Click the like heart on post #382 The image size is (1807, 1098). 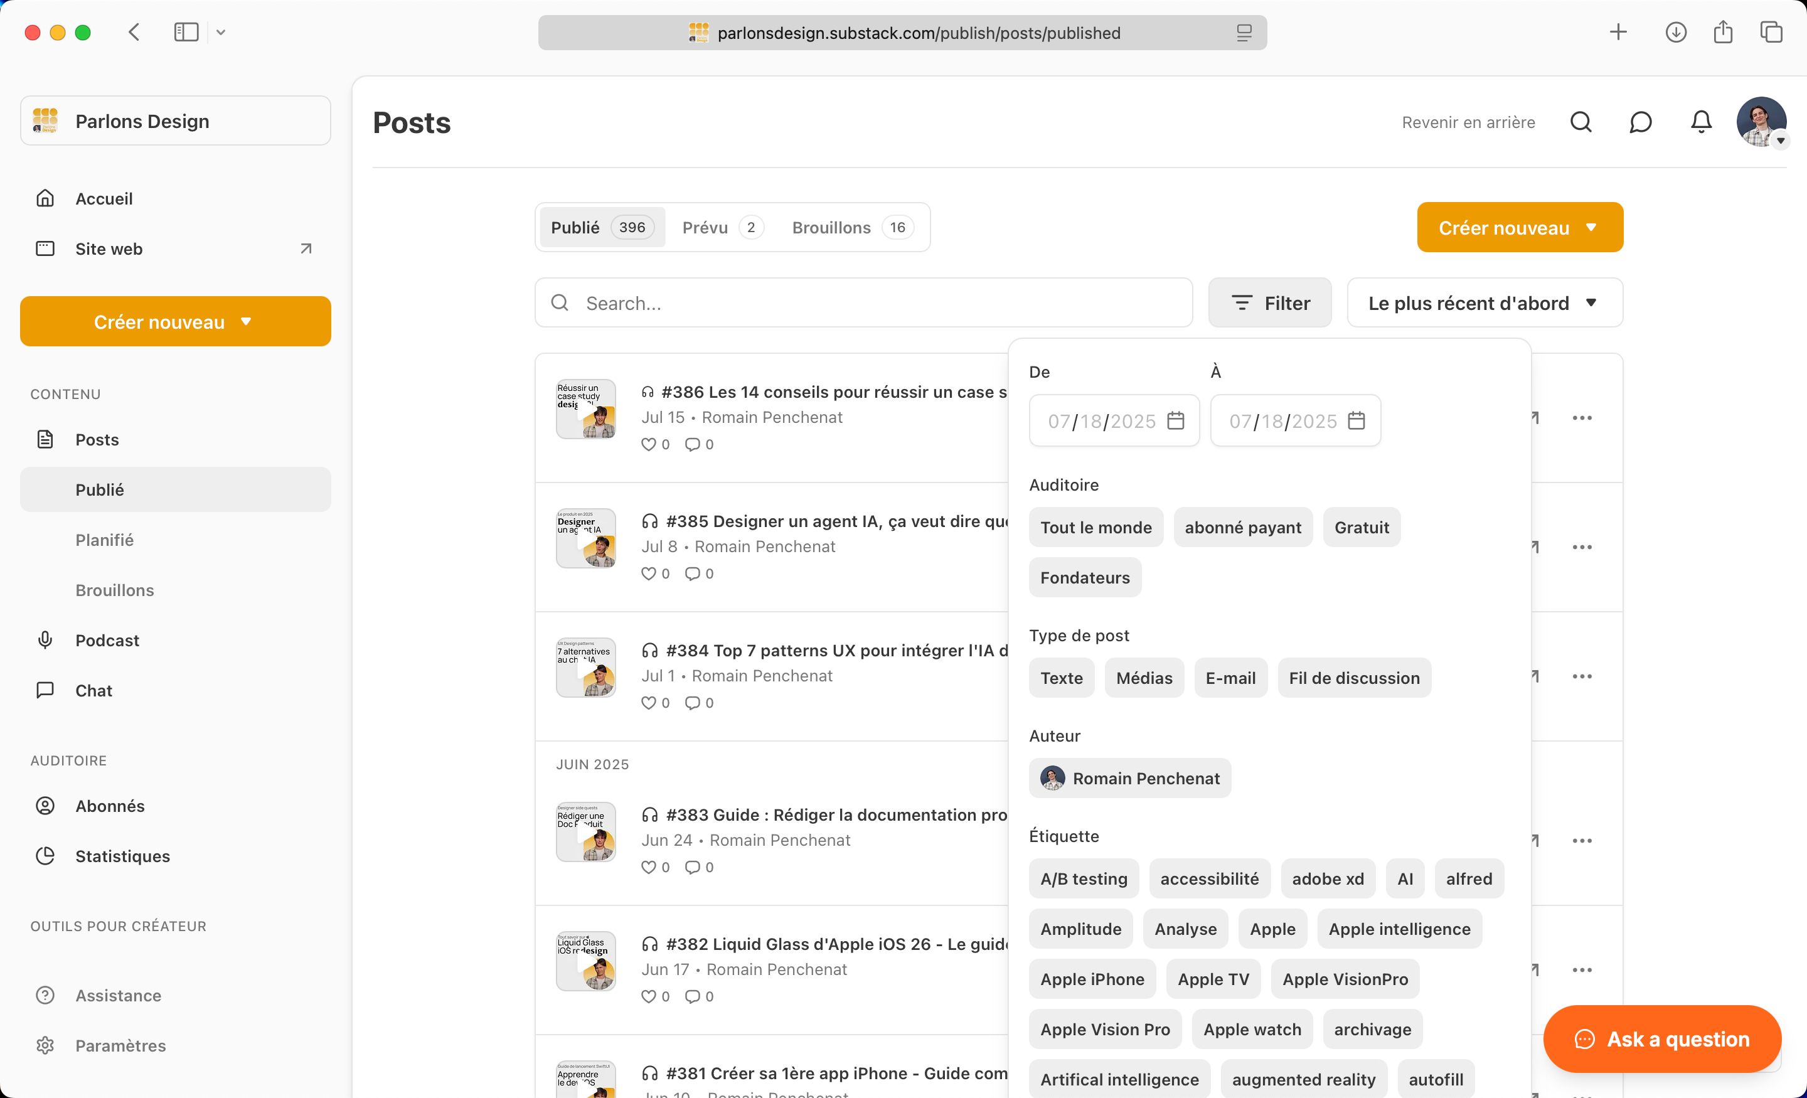tap(648, 996)
